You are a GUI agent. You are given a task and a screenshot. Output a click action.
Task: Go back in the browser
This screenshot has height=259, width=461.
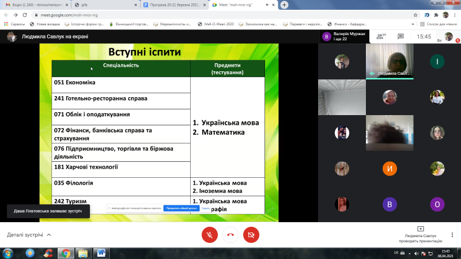pyautogui.click(x=6, y=15)
